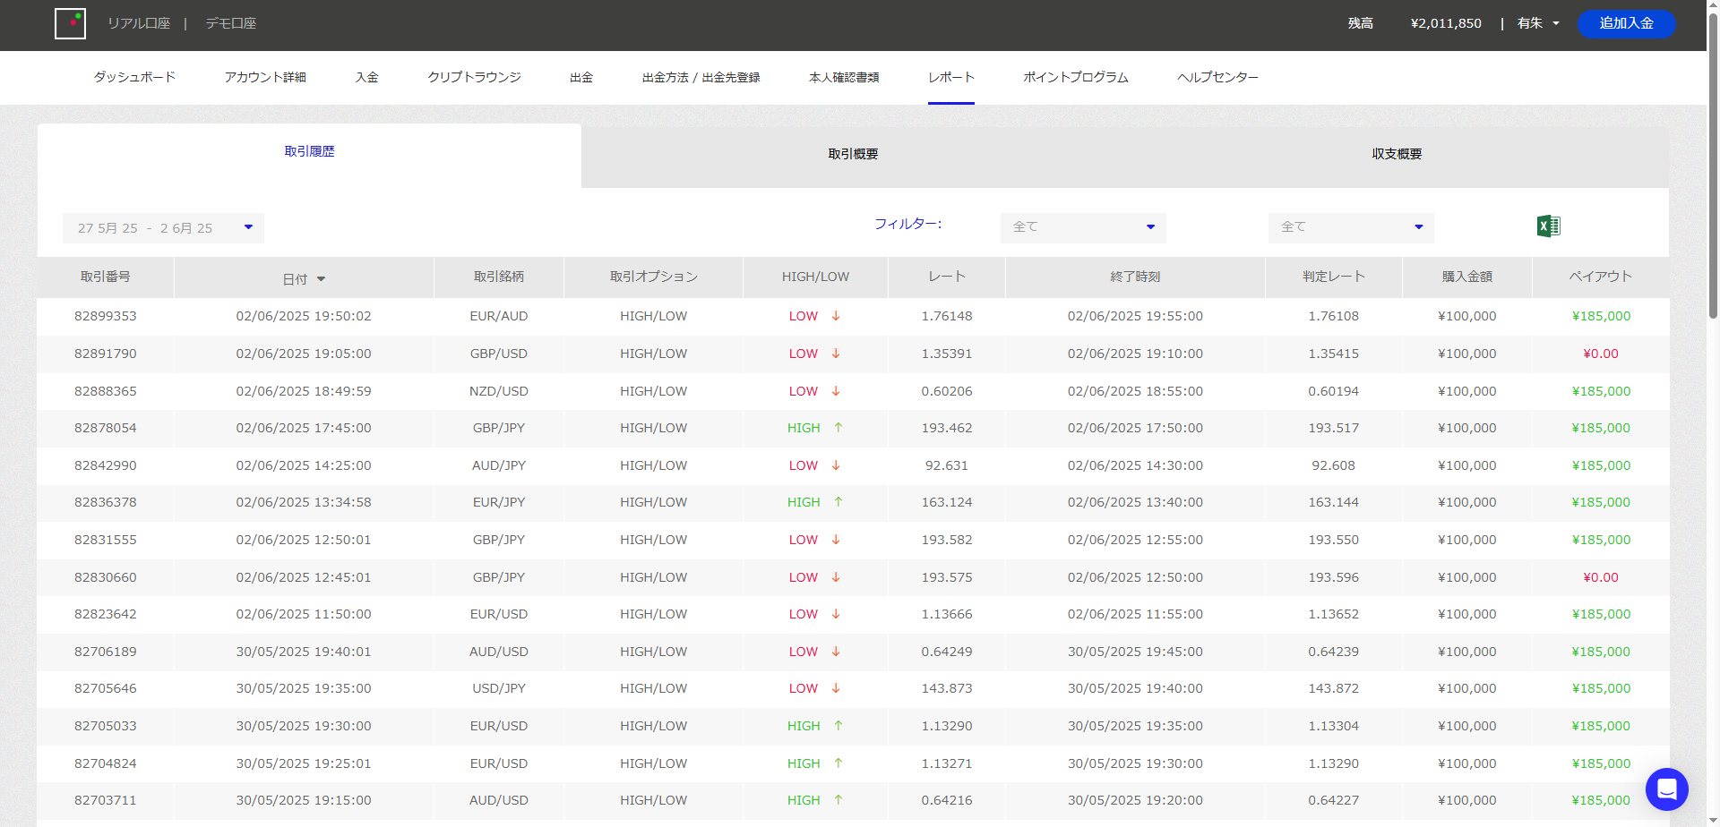Click the Excel export icon
This screenshot has width=1720, height=827.
pyautogui.click(x=1548, y=226)
